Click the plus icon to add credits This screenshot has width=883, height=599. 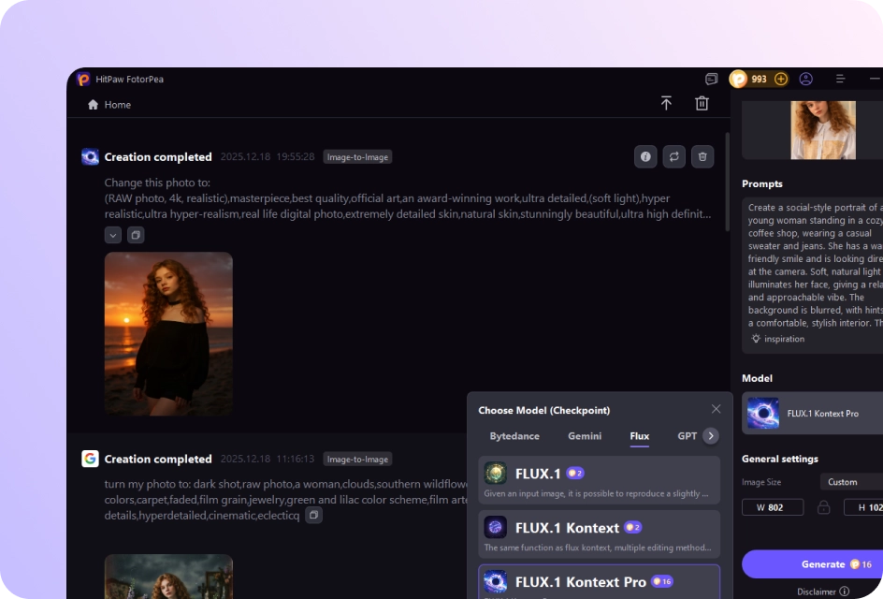click(x=781, y=80)
